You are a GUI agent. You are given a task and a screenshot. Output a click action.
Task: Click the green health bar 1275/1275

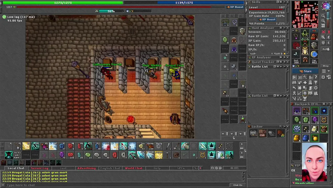63,3
